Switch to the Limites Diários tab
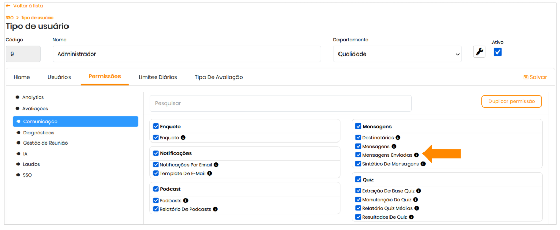 [x=158, y=77]
